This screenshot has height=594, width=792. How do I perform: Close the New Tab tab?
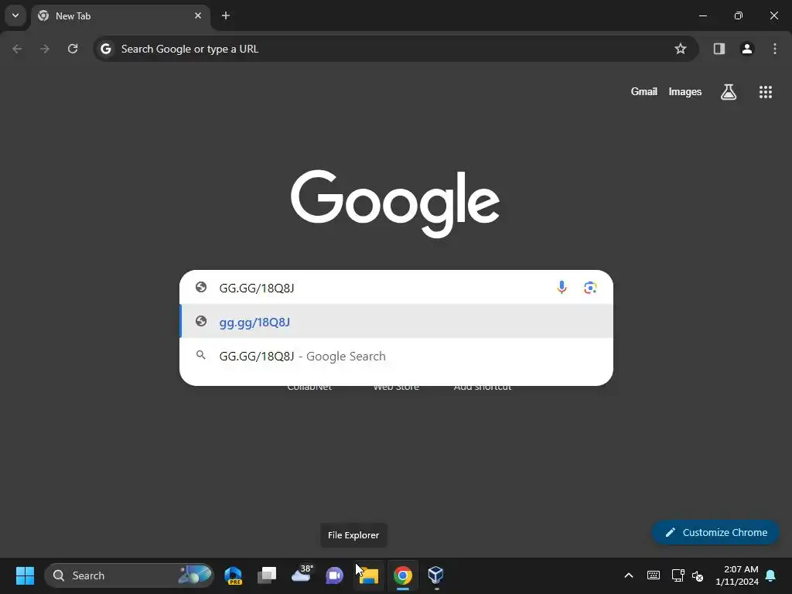(x=198, y=15)
